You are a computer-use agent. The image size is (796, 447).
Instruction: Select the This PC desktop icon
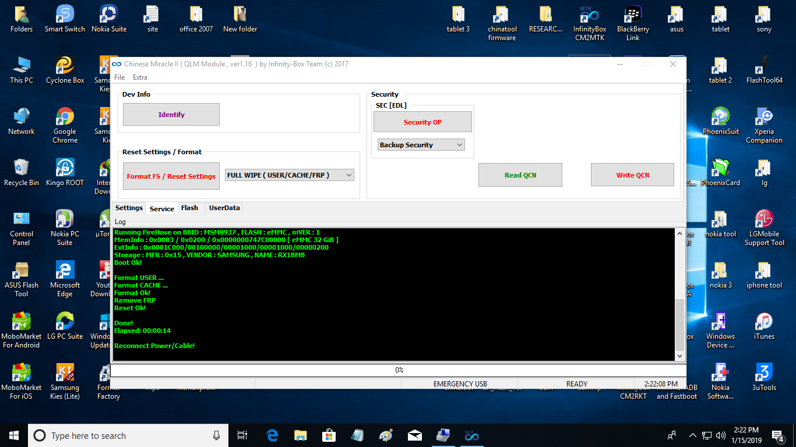(22, 71)
